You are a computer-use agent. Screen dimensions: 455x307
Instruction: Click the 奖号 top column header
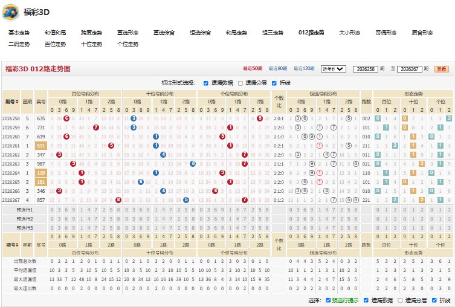pos(41,102)
